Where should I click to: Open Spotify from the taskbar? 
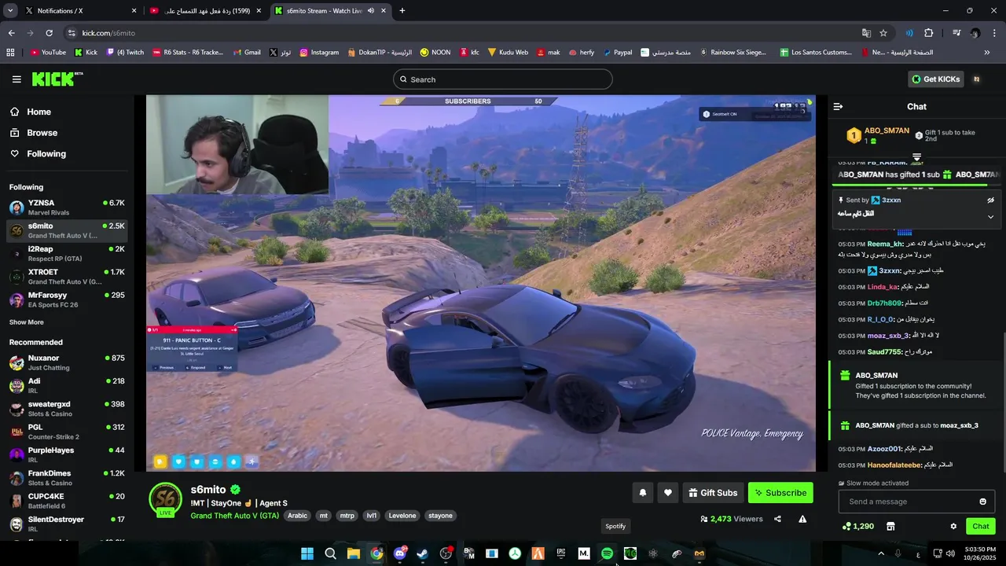pos(607,553)
